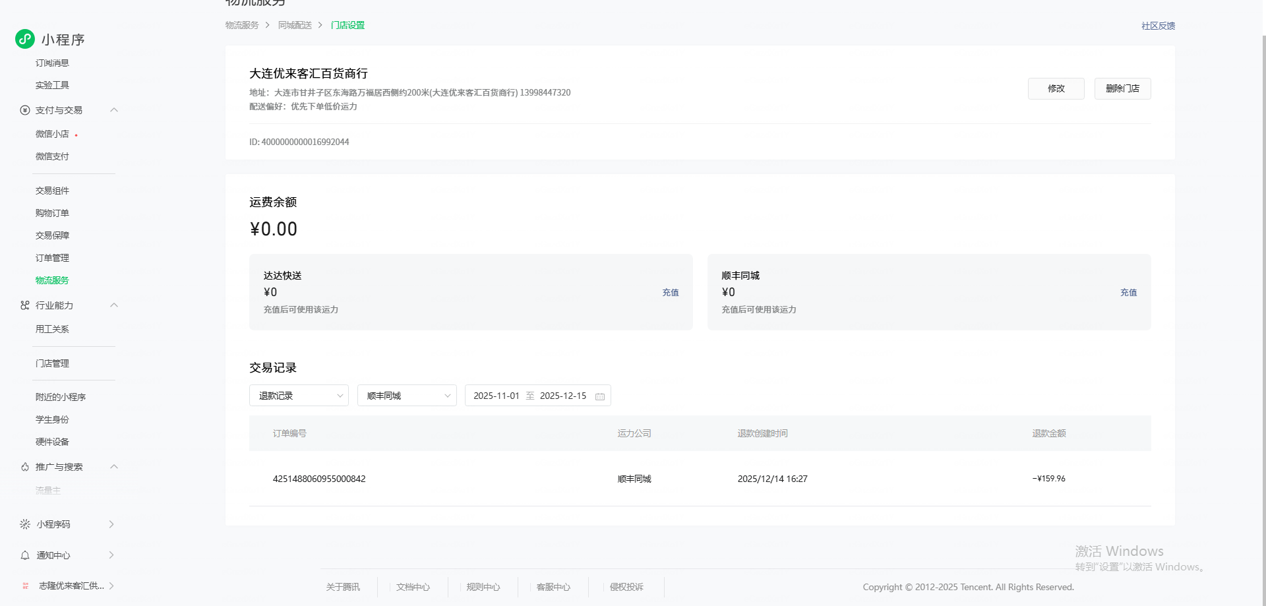Open 门店管理 in the sidebar
1266x606 pixels.
(52, 363)
